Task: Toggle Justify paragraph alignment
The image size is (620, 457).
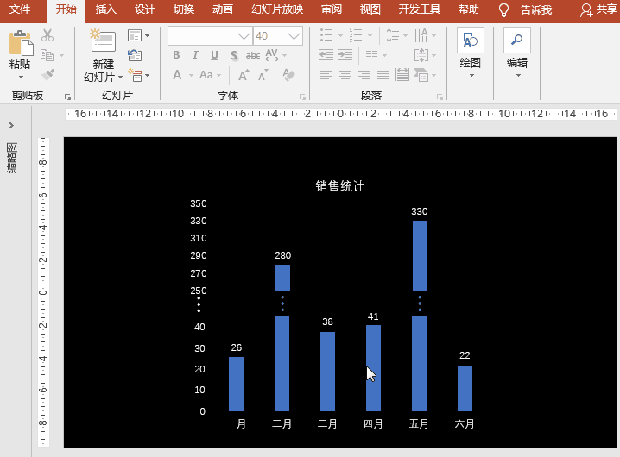Action: click(383, 75)
